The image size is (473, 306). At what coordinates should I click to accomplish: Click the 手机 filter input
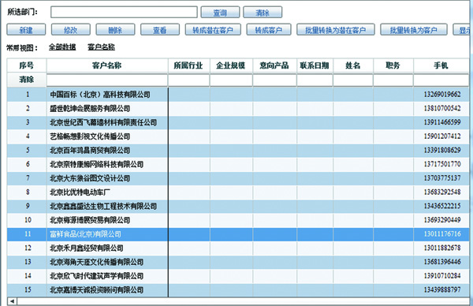click(441, 80)
